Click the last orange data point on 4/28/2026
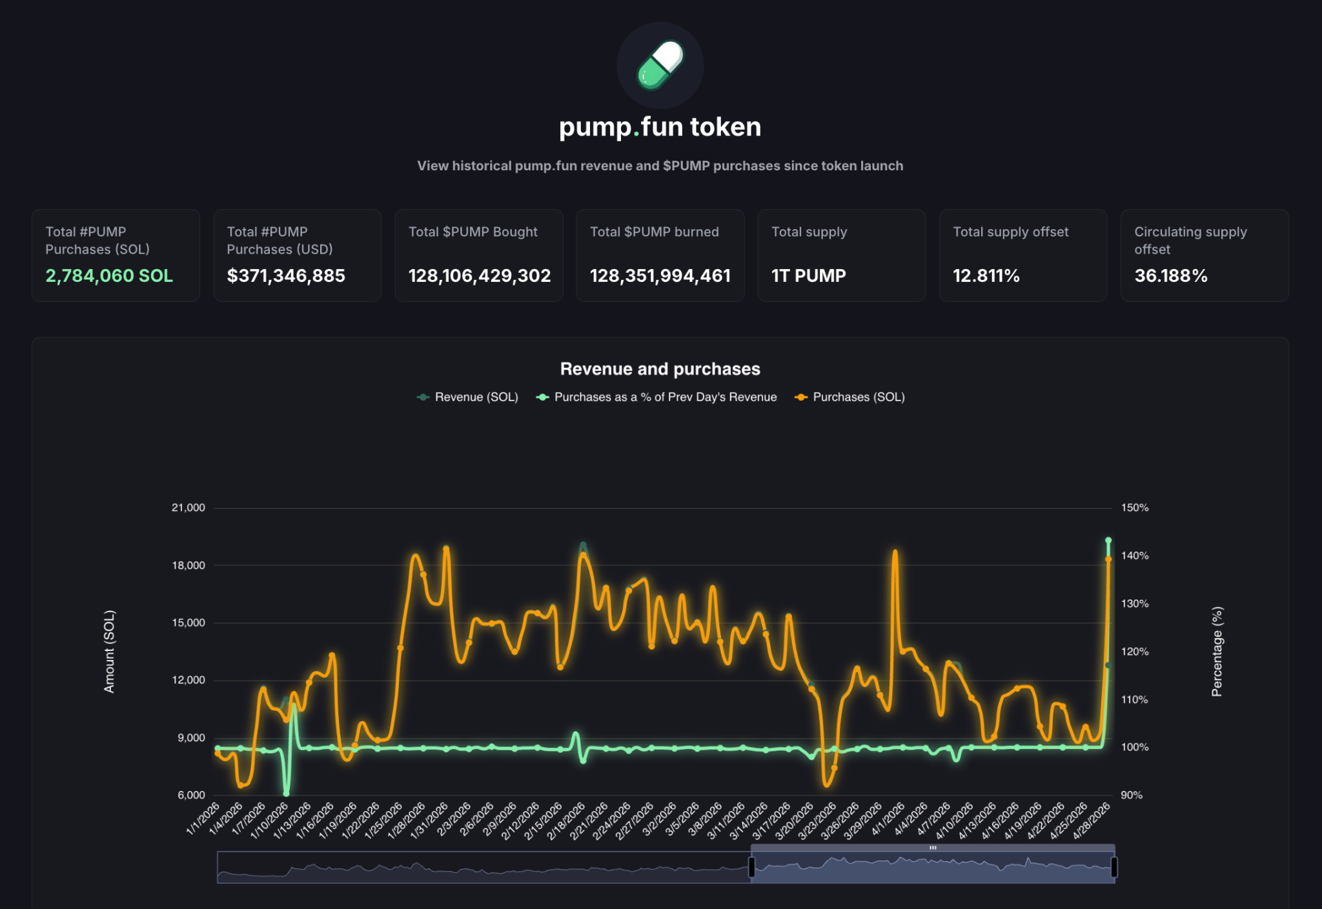Viewport: 1322px width, 909px height. [x=1108, y=560]
